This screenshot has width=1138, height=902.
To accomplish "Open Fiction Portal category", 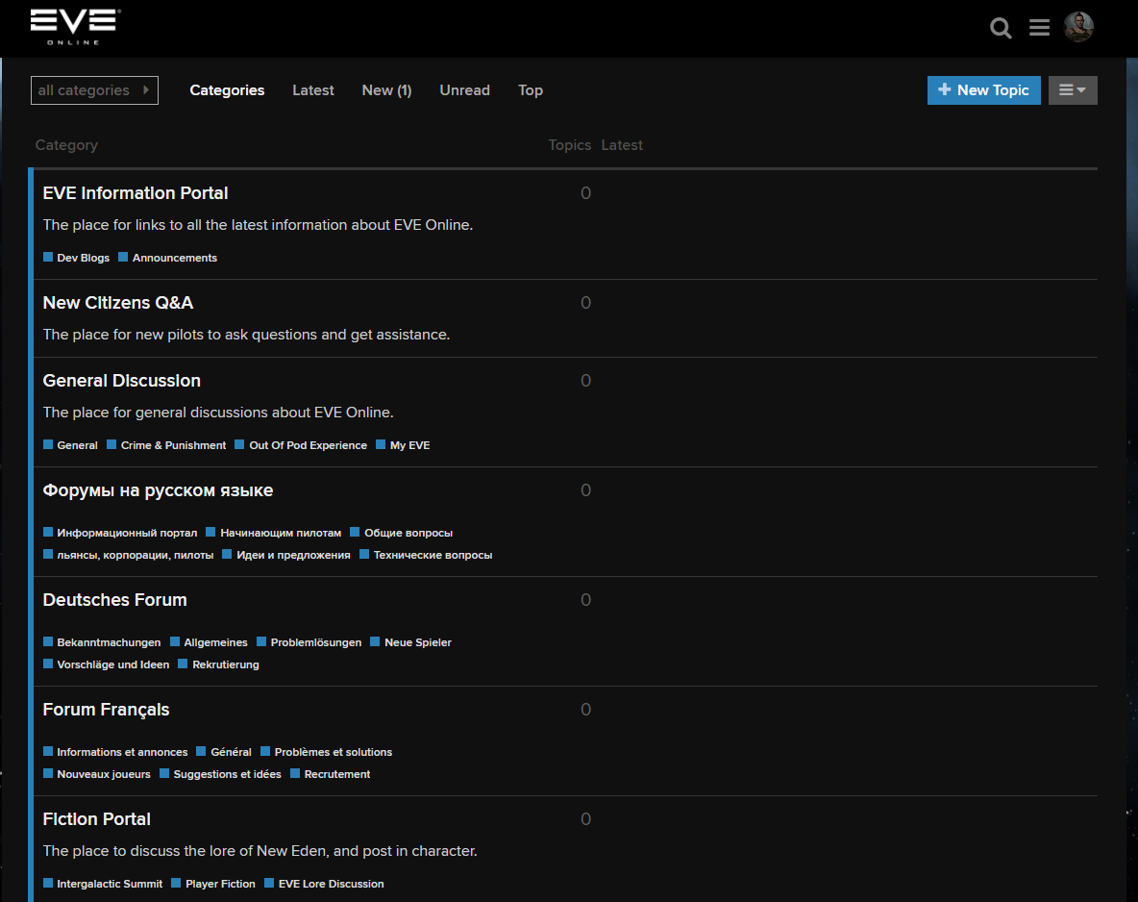I will click(x=96, y=819).
